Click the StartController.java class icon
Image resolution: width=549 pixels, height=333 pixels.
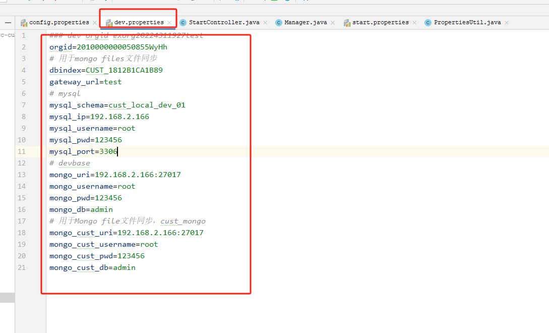pyautogui.click(x=183, y=23)
